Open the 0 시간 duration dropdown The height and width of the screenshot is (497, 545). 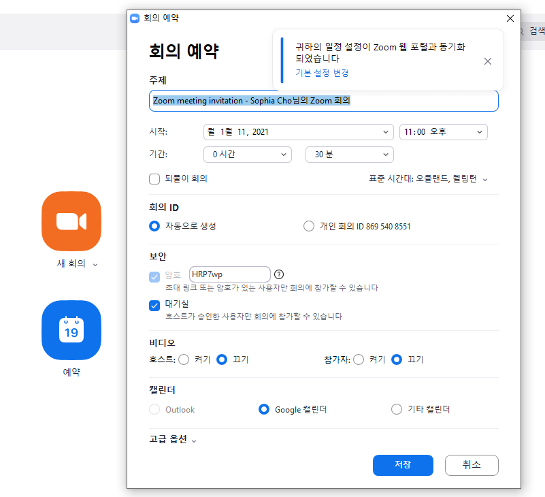[x=248, y=155]
